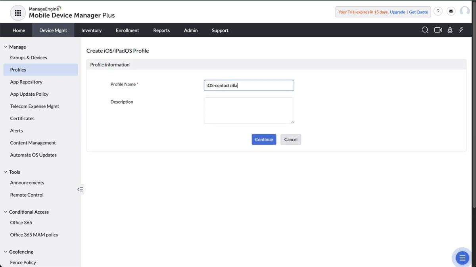
Task: Collapse the Tools section
Action: tap(6, 172)
